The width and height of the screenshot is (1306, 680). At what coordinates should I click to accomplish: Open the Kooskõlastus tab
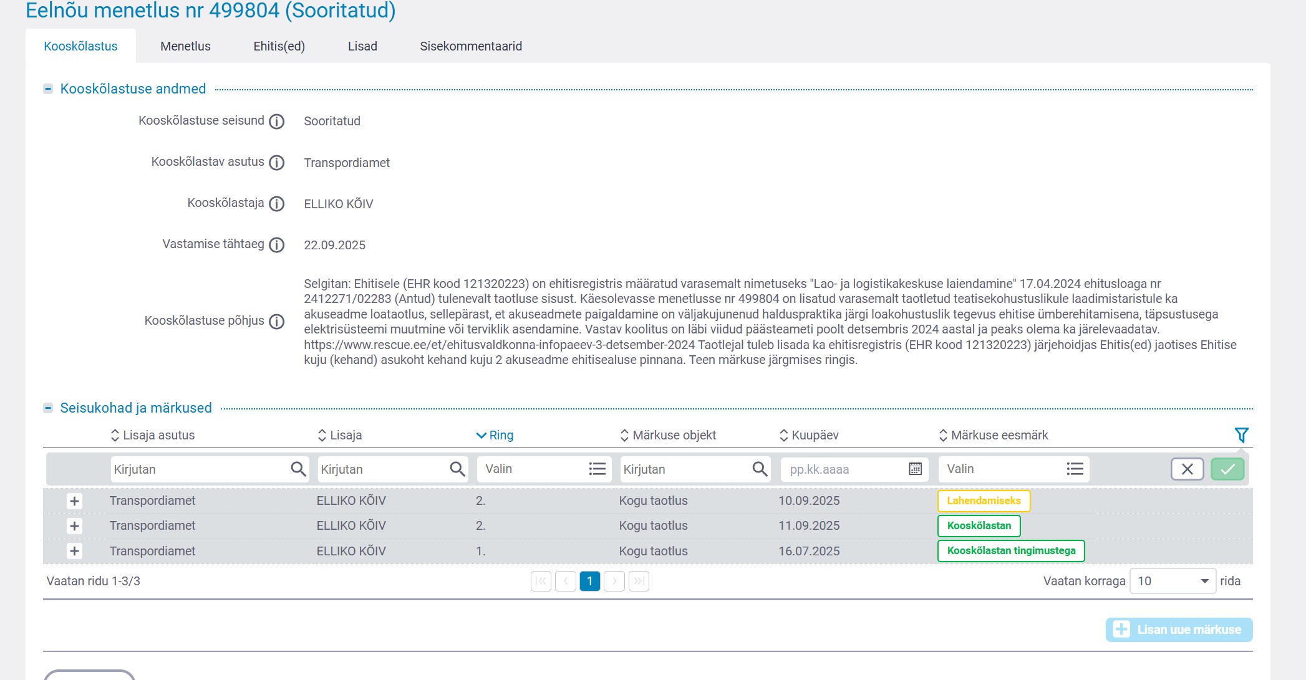pos(80,46)
